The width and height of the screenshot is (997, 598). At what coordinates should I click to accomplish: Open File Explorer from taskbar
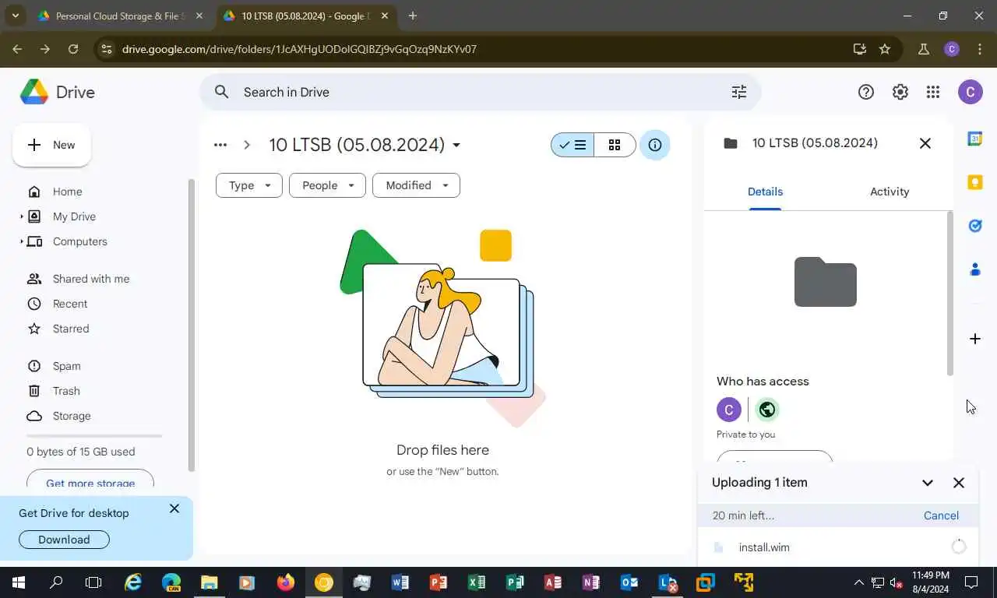point(210,582)
